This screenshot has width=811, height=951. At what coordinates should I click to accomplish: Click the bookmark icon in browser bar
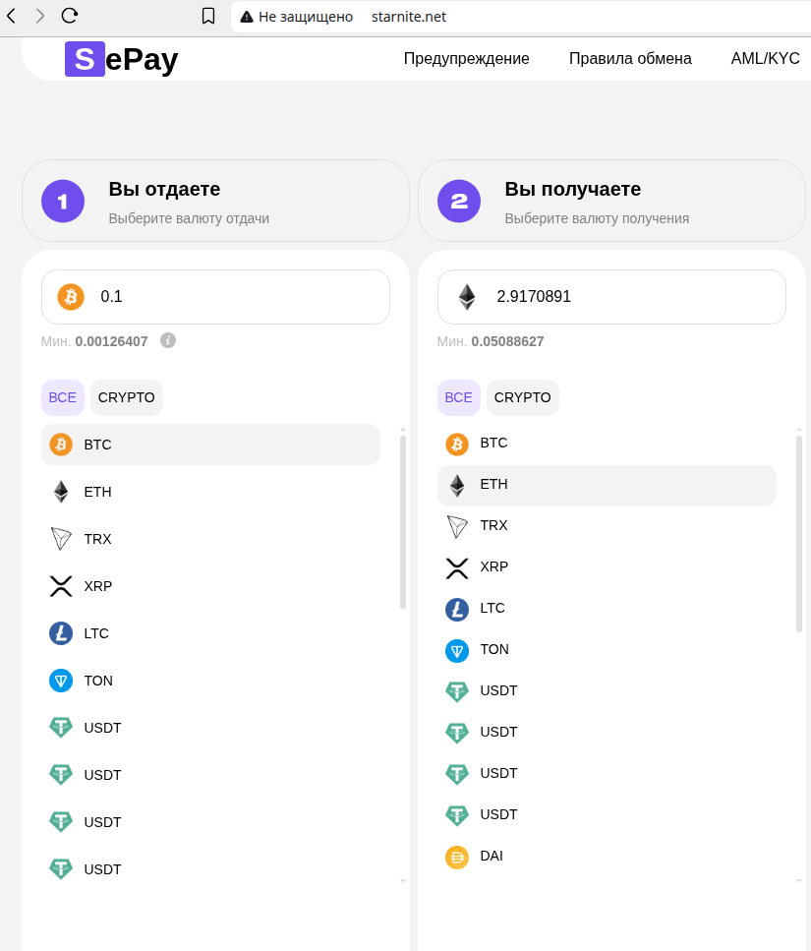(208, 16)
